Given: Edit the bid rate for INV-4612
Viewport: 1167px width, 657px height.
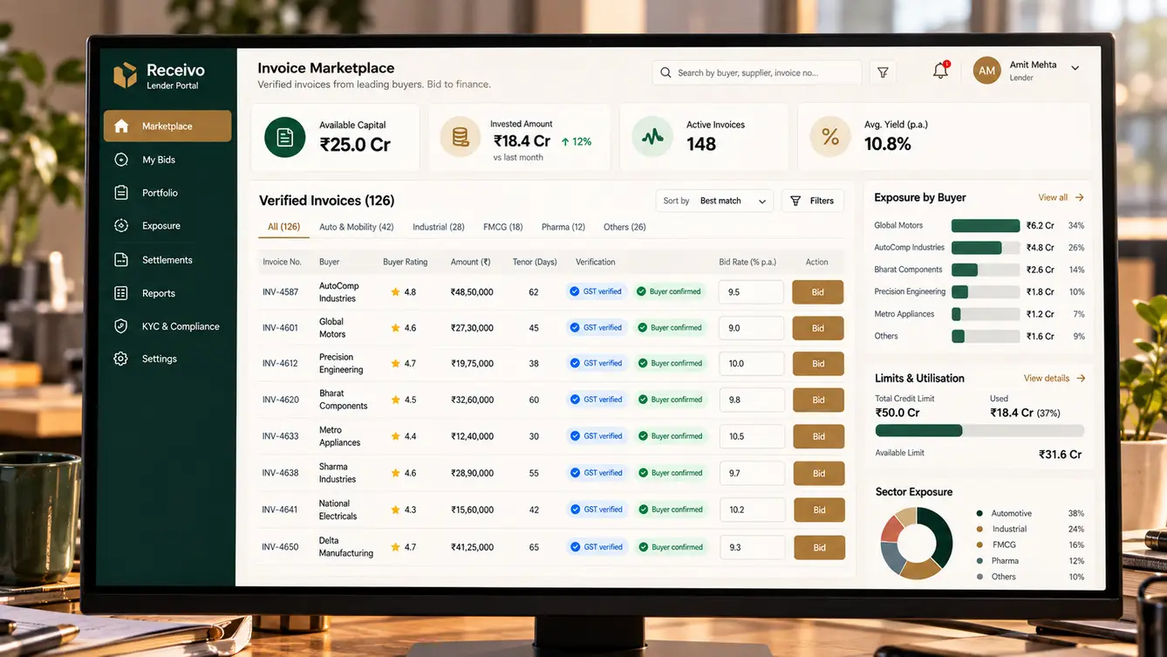Looking at the screenshot, I should tap(752, 364).
